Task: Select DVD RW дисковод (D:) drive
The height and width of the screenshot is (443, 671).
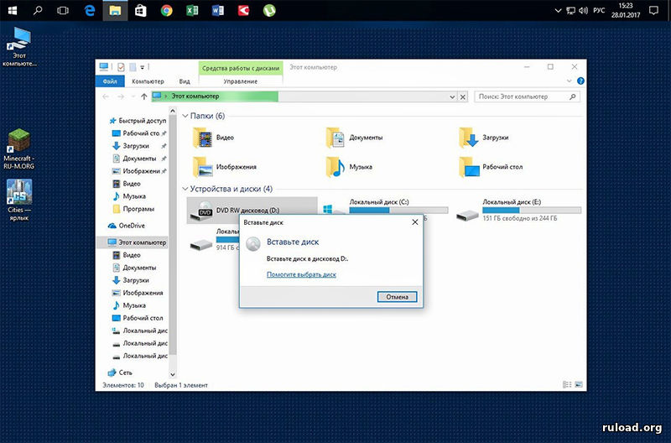Action: tap(252, 210)
